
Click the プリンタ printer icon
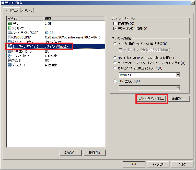click(x=10, y=60)
